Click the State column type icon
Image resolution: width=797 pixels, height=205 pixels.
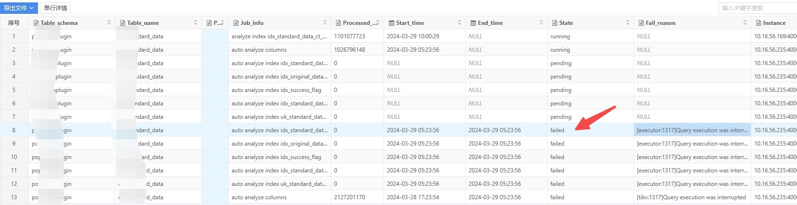[x=555, y=23]
